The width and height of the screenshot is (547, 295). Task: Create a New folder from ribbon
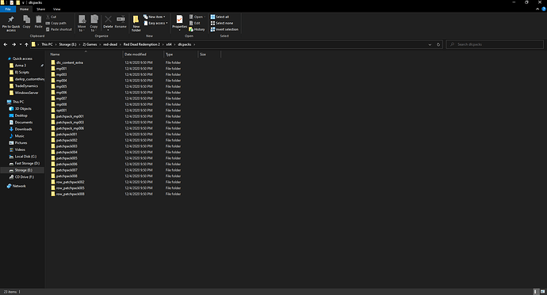click(136, 23)
